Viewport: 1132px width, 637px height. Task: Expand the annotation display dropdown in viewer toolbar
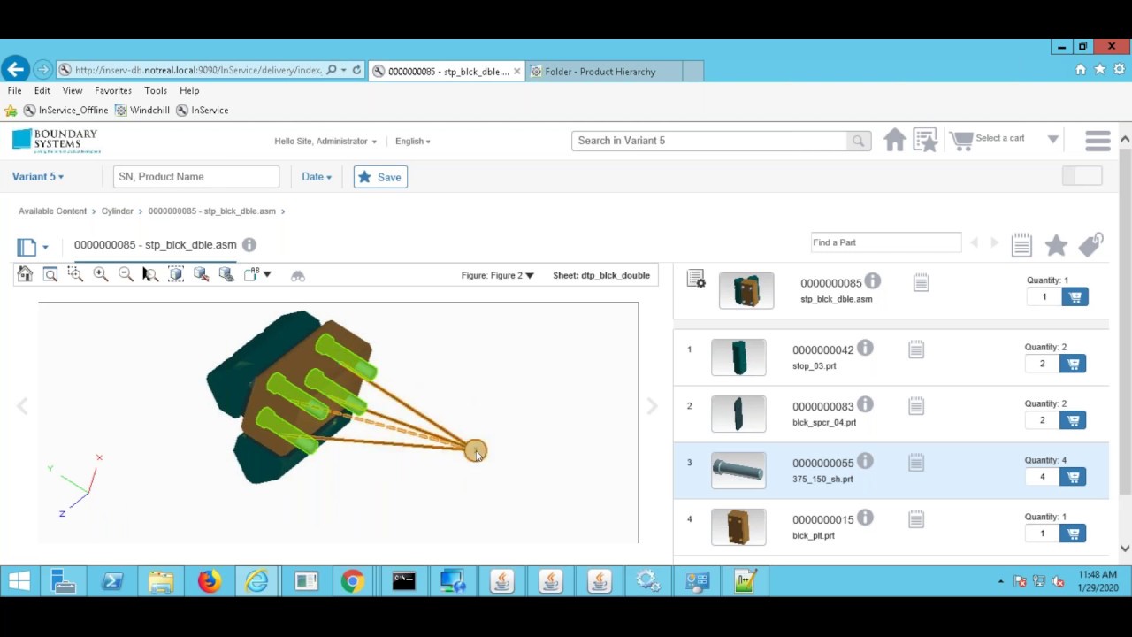(267, 275)
